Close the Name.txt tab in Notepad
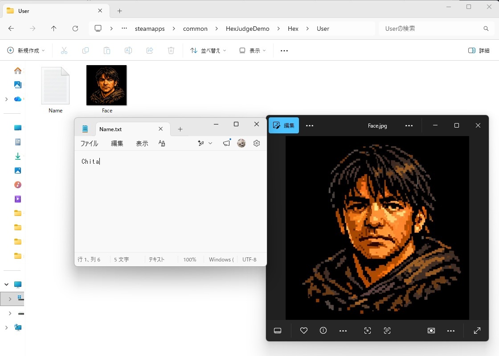 (x=161, y=129)
